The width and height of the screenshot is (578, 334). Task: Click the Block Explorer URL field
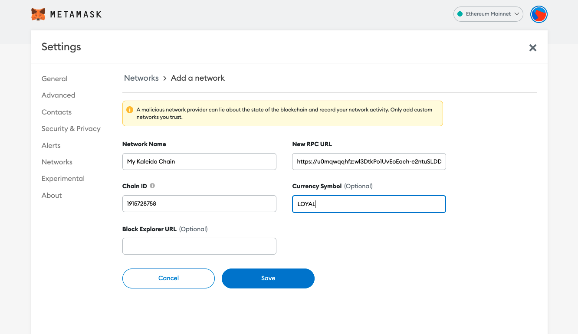pyautogui.click(x=199, y=246)
